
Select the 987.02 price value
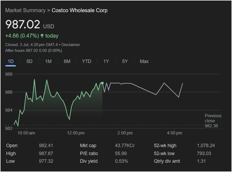(x=23, y=24)
